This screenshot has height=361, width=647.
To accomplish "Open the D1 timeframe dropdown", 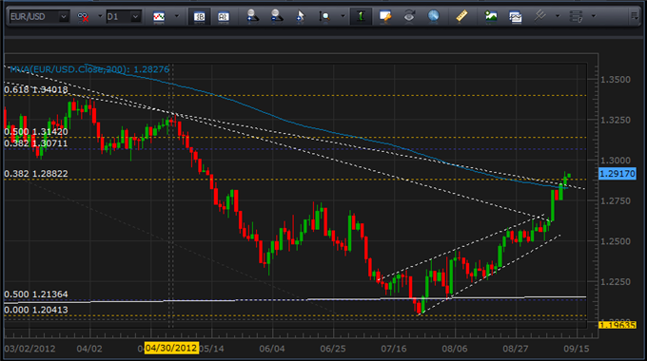I will [124, 16].
